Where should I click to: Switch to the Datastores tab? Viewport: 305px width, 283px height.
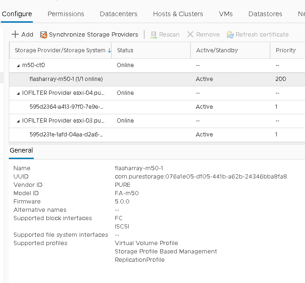pos(265,14)
